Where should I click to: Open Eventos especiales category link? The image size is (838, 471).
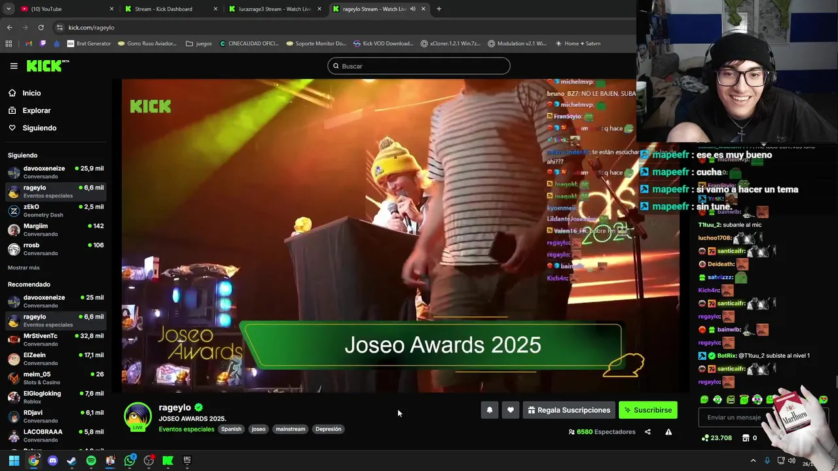pyautogui.click(x=187, y=429)
